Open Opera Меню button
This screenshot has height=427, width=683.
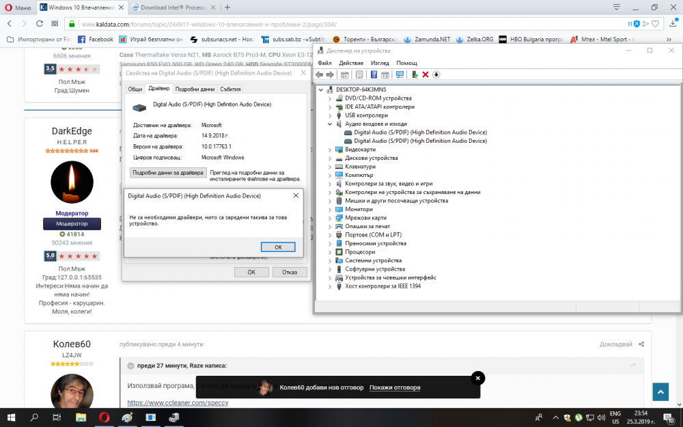[18, 8]
